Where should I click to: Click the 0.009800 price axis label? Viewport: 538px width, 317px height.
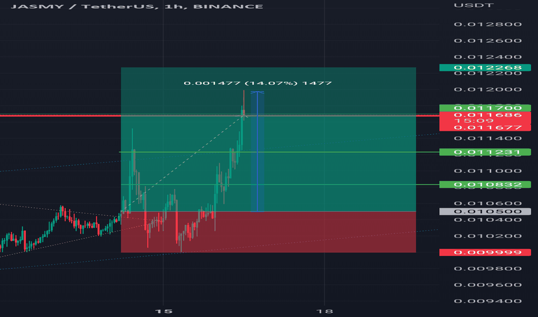click(x=488, y=269)
